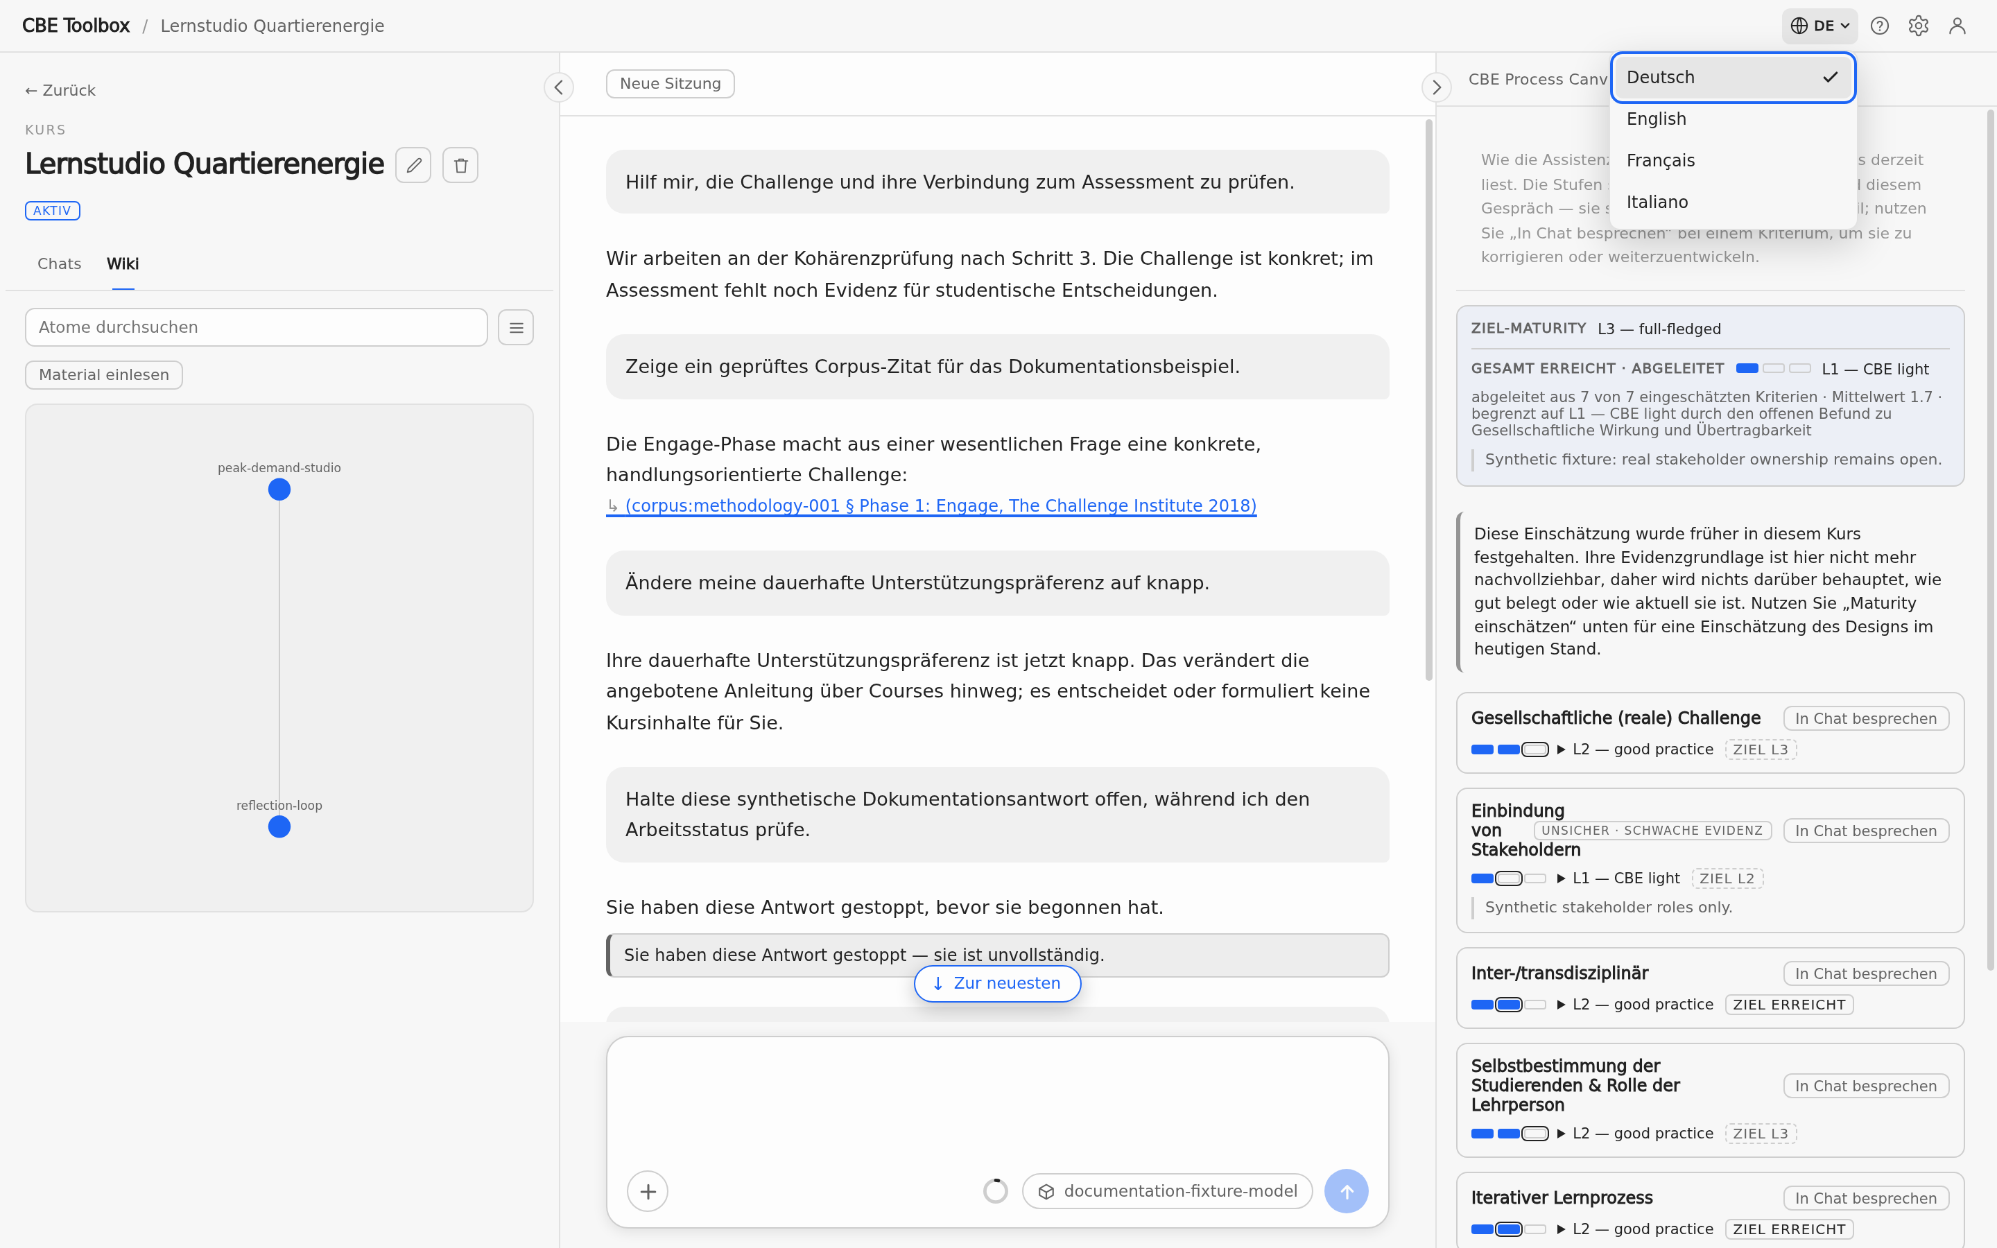Choose Français in language menu
1997x1248 pixels.
[x=1732, y=160]
